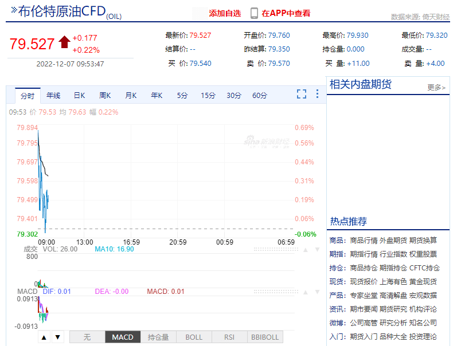This screenshot has height=346, width=457.
Task: Open the 商品持仓 link
Action: tap(364, 268)
